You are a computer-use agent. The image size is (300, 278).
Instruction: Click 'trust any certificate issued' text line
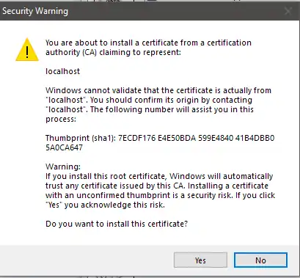tap(157, 186)
